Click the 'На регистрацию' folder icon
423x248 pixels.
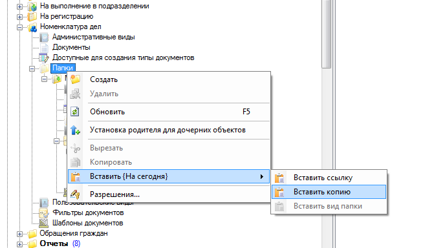tap(32, 17)
